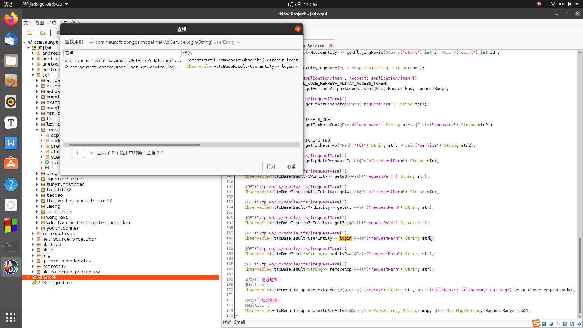Close the 查找 usage dialog

coord(298,29)
